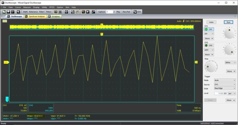
Task: Open the Measure menu
Action: point(27,7)
